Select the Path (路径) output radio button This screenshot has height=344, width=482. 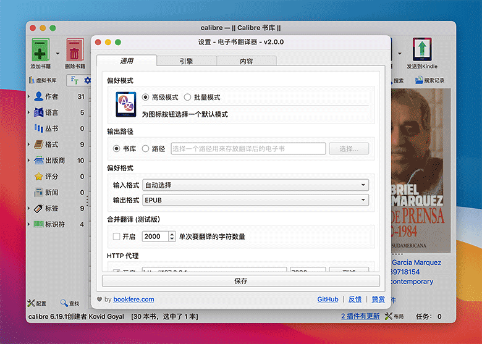point(145,149)
